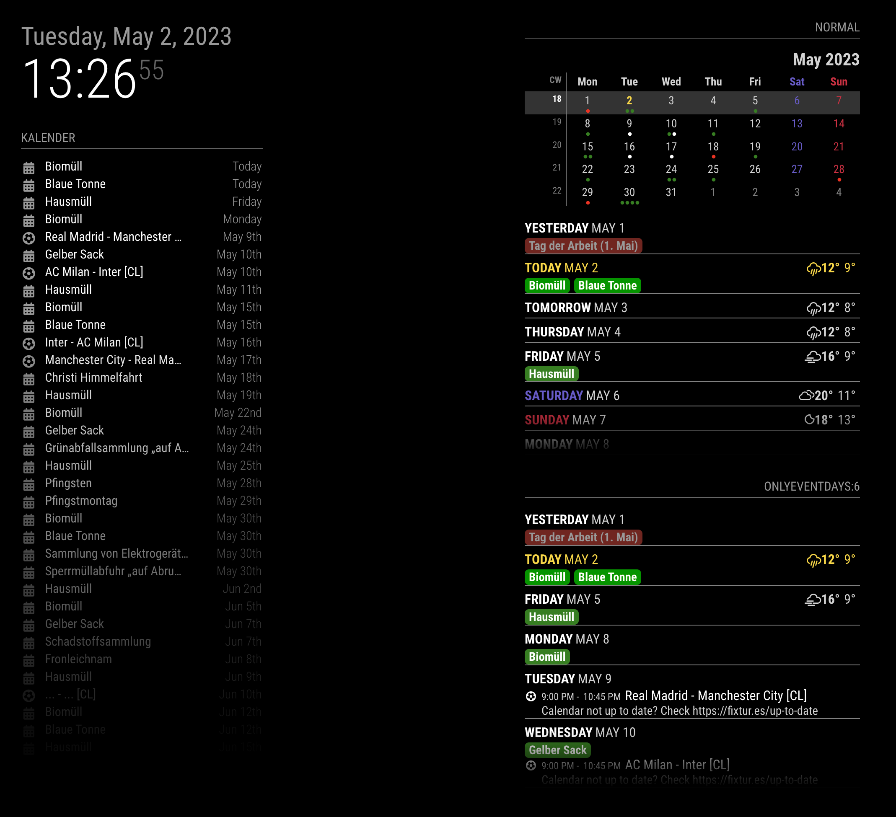Click the May 2023 month title
The image size is (896, 817).
[x=825, y=60]
